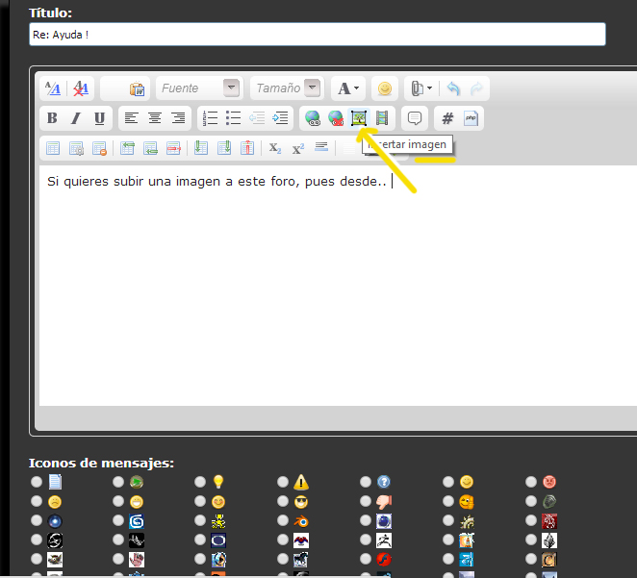The image size is (637, 578).
Task: Click inside the message text editor area
Action: click(338, 286)
